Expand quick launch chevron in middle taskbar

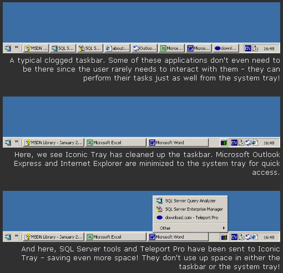(x=17, y=141)
